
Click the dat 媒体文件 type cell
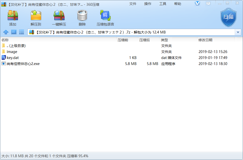coord(171,58)
